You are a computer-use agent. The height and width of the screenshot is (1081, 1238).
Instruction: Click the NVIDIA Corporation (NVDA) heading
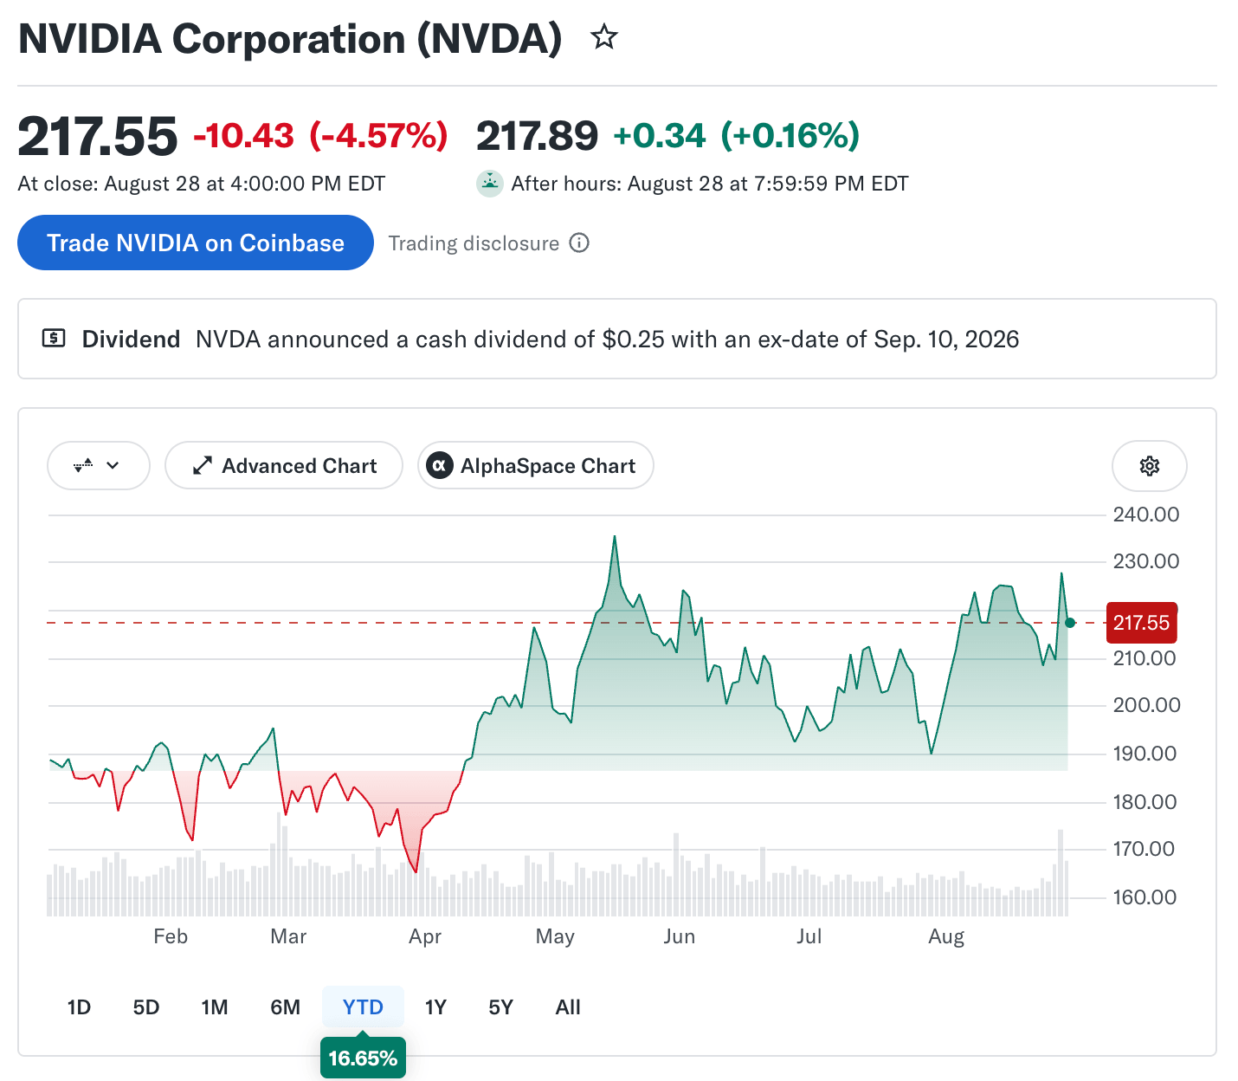point(290,39)
